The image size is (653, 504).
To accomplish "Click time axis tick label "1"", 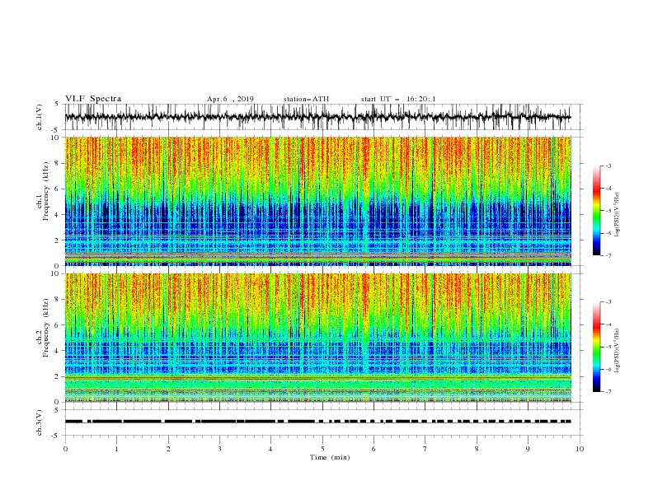I will click(116, 449).
